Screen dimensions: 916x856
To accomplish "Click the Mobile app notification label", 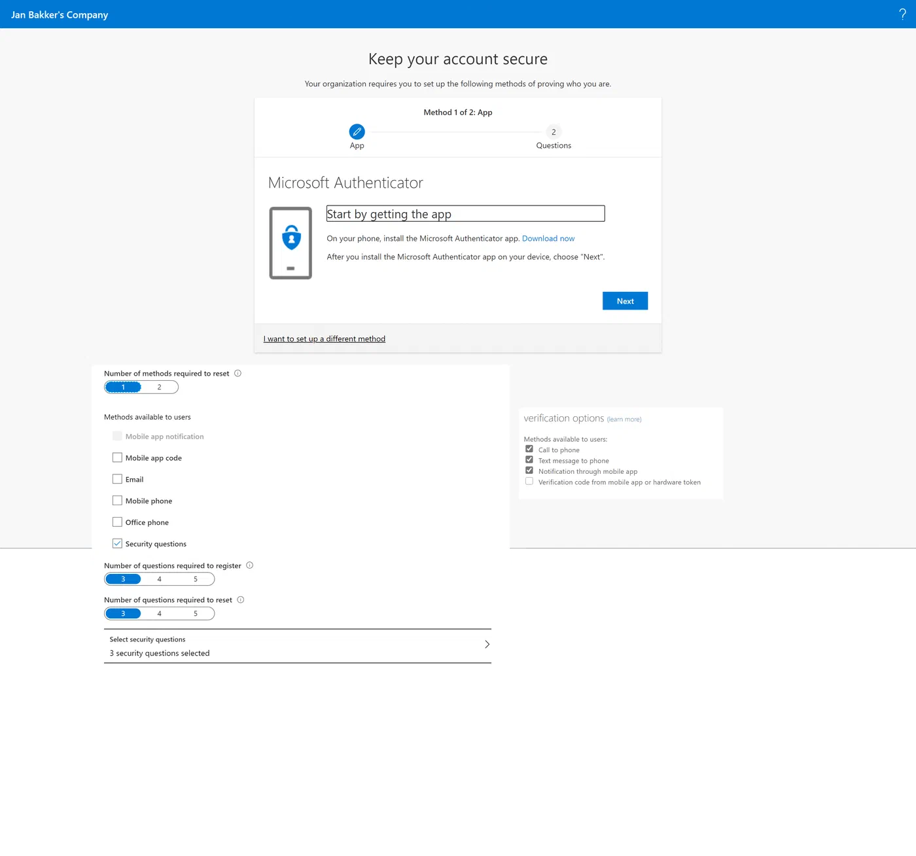I will [x=165, y=437].
